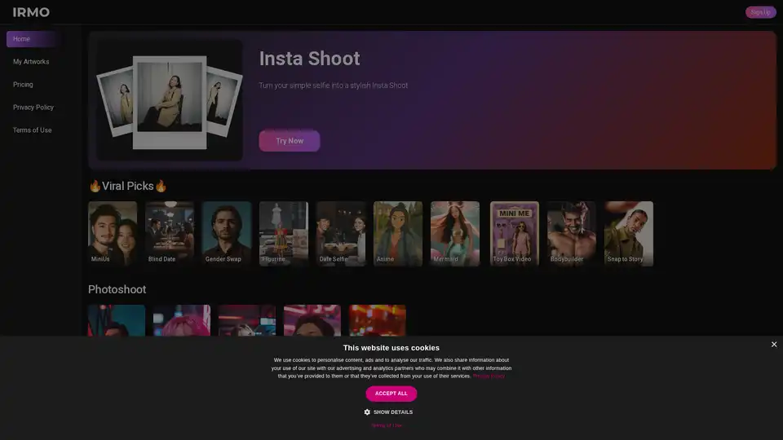The height and width of the screenshot is (440, 783).
Task: Select the Bodybuilder thumbnail
Action: tap(571, 234)
